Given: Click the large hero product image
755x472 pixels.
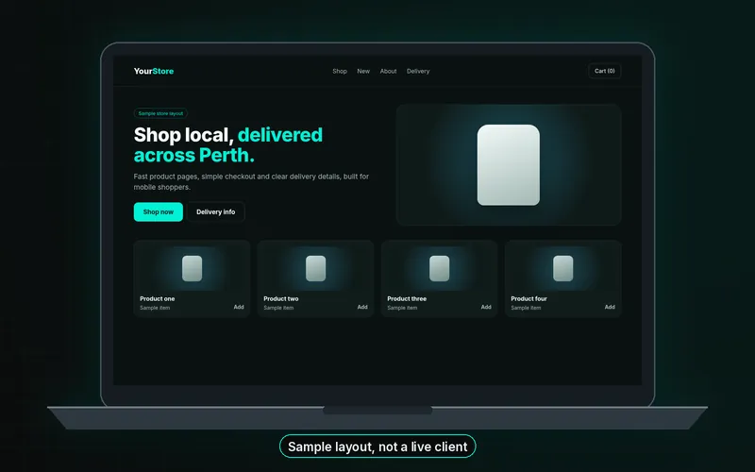Looking at the screenshot, I should pos(509,164).
